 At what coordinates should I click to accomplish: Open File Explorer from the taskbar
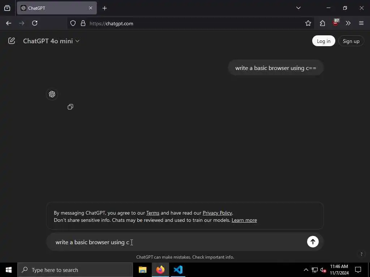[x=142, y=270]
